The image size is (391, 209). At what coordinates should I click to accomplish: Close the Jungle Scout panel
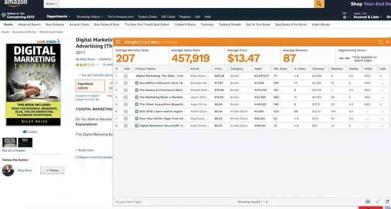[387, 42]
